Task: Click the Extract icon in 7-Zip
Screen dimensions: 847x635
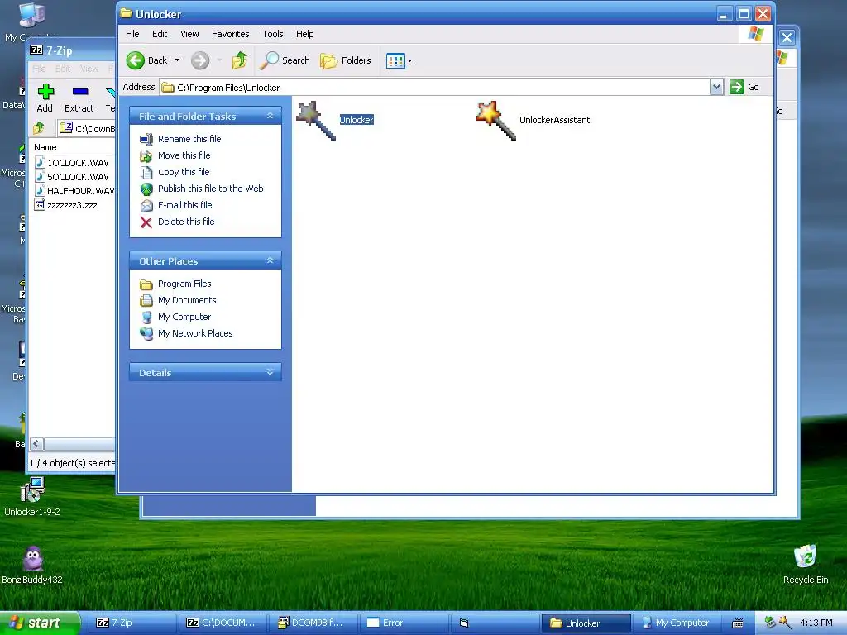Action: pos(80,91)
